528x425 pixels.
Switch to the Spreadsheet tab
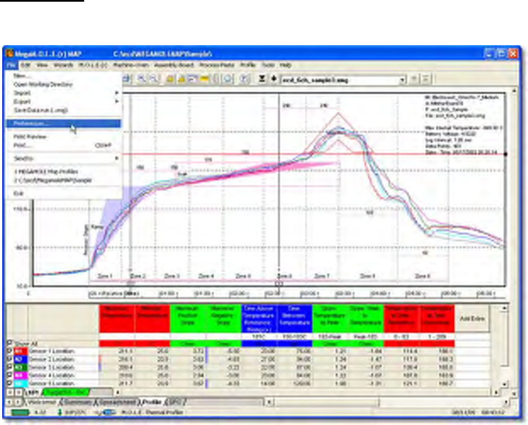click(x=118, y=402)
